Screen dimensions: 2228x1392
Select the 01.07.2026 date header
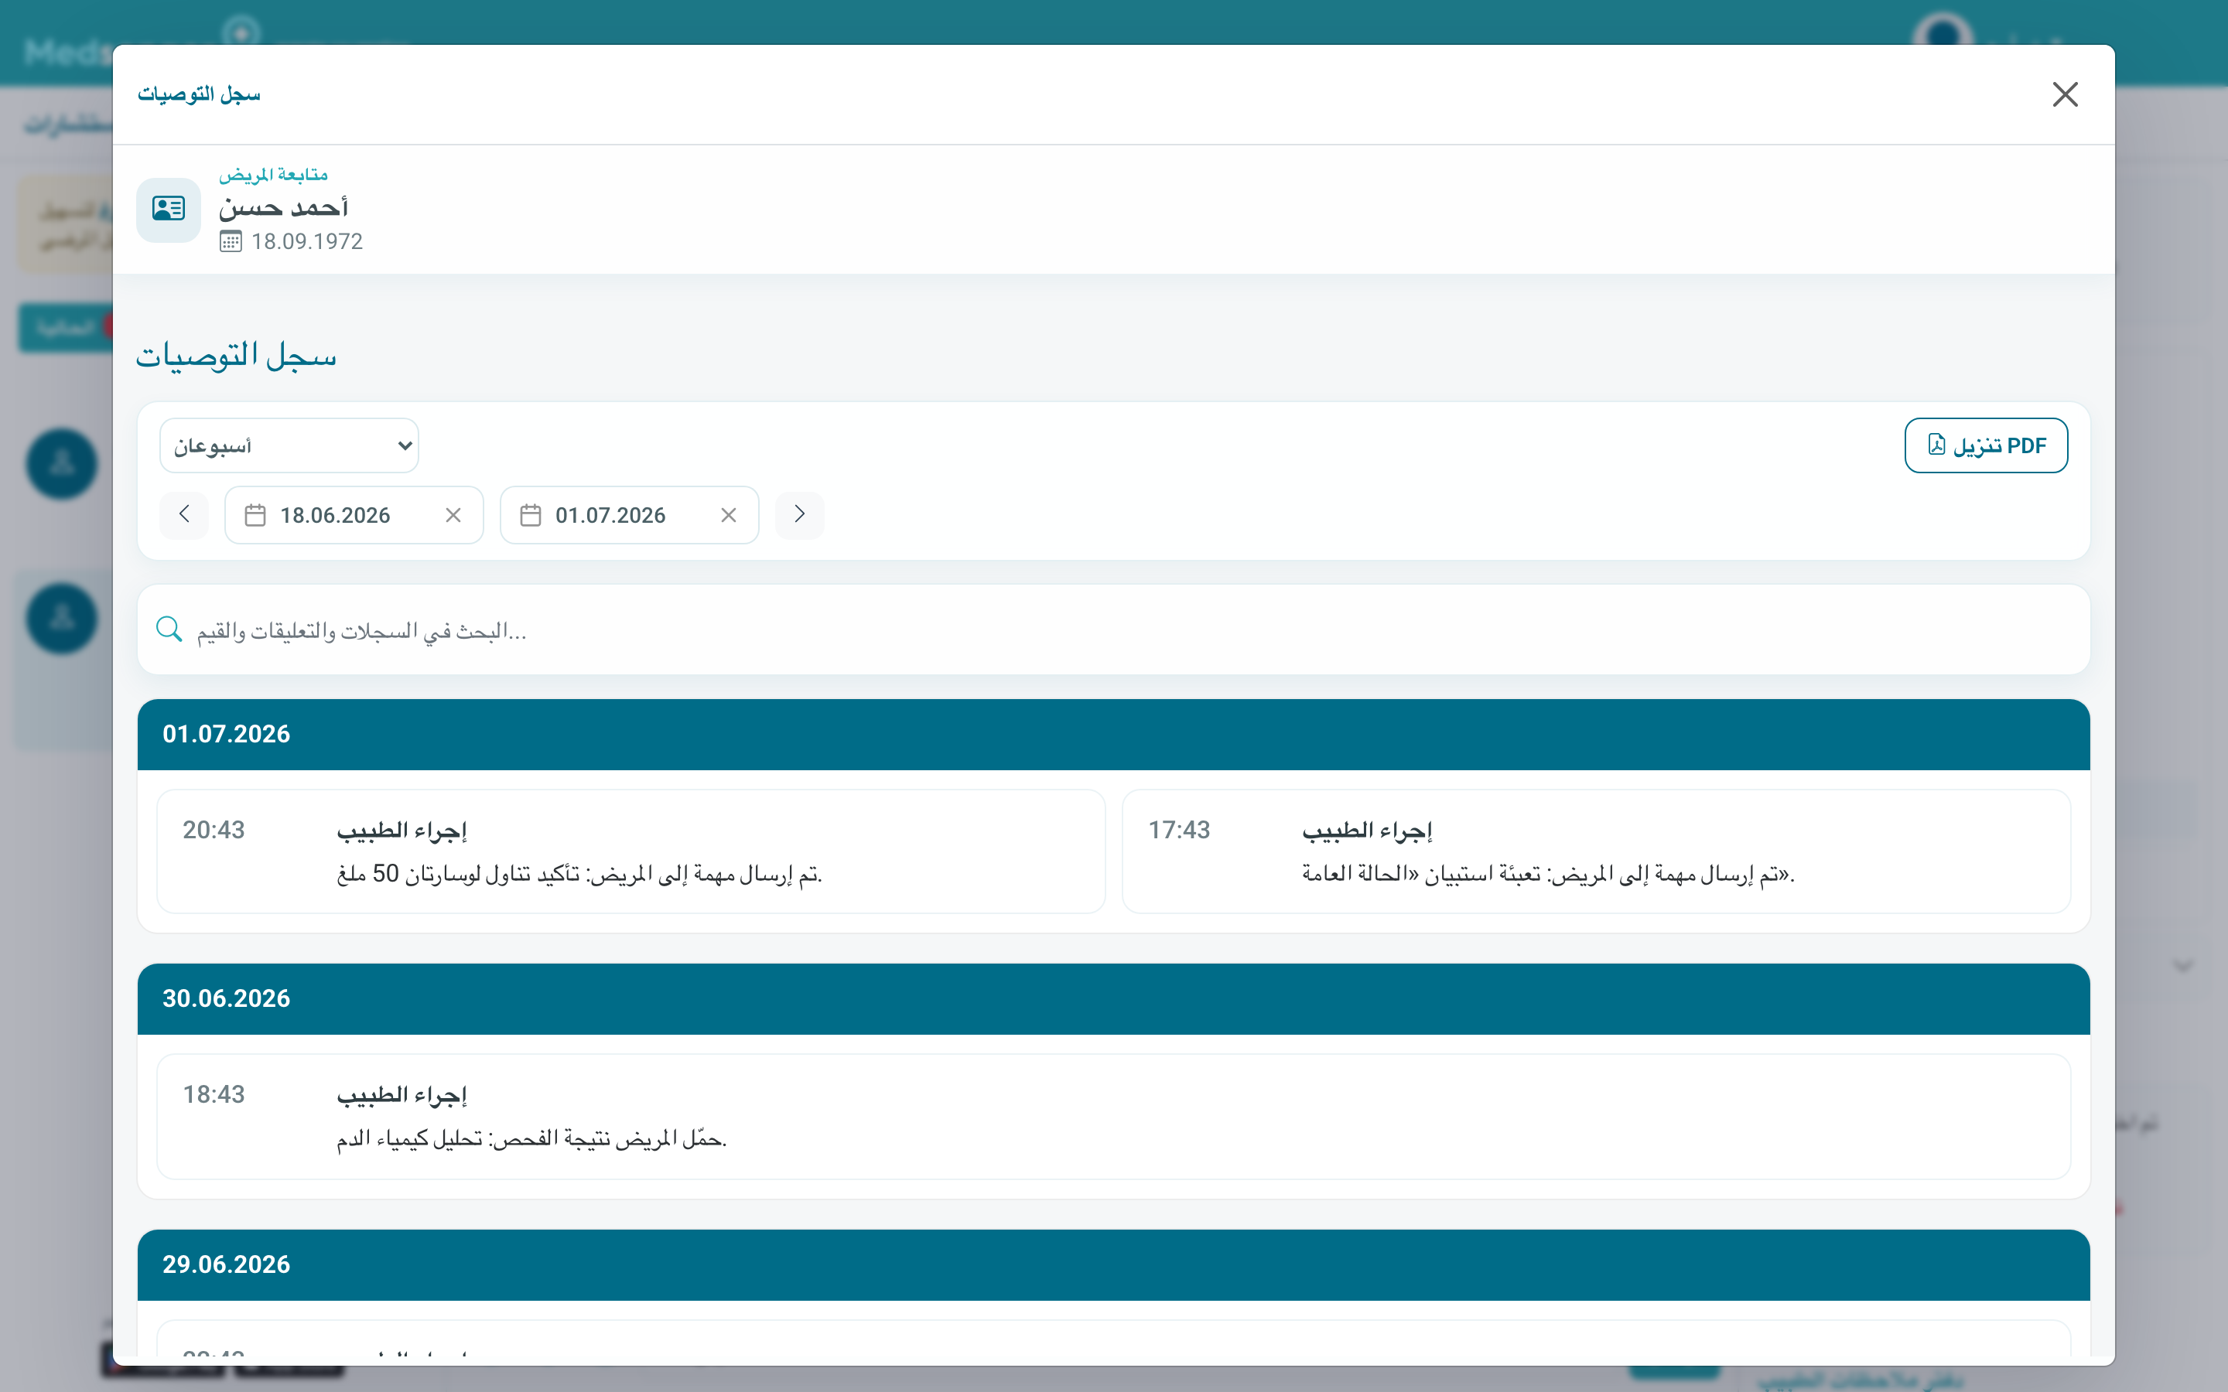1113,734
